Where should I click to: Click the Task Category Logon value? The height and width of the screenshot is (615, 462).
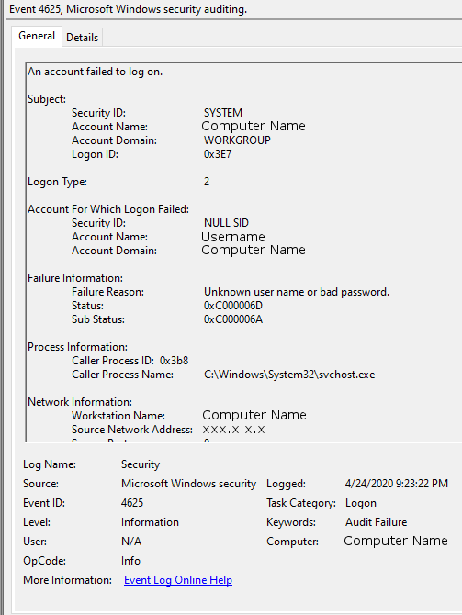click(x=361, y=503)
